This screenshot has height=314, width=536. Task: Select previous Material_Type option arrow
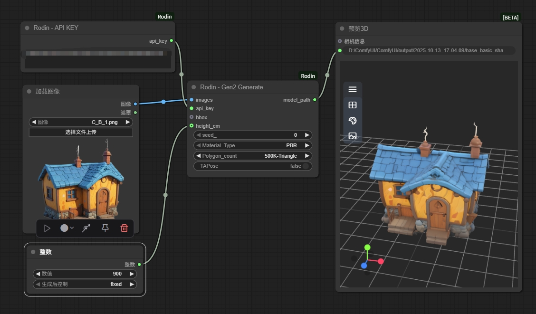pyautogui.click(x=198, y=145)
